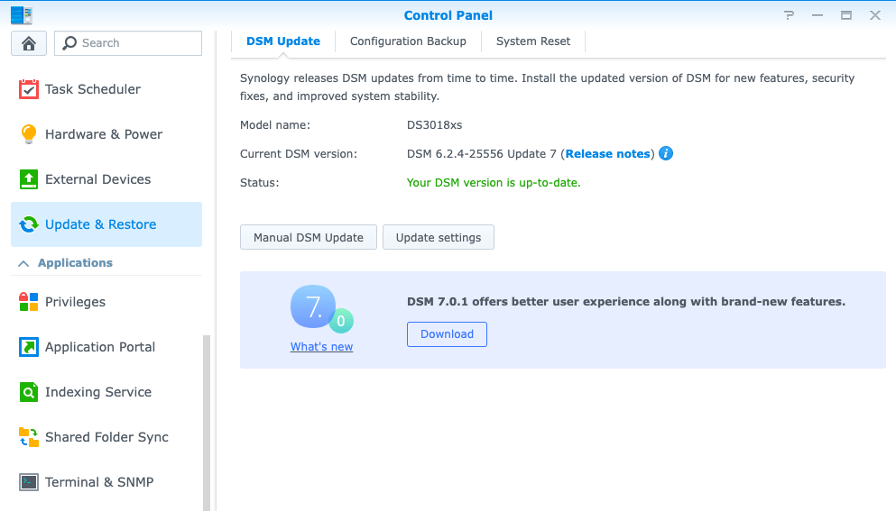Viewport: 896px width, 511px height.
Task: Collapse the Applications section chevron
Action: point(23,263)
